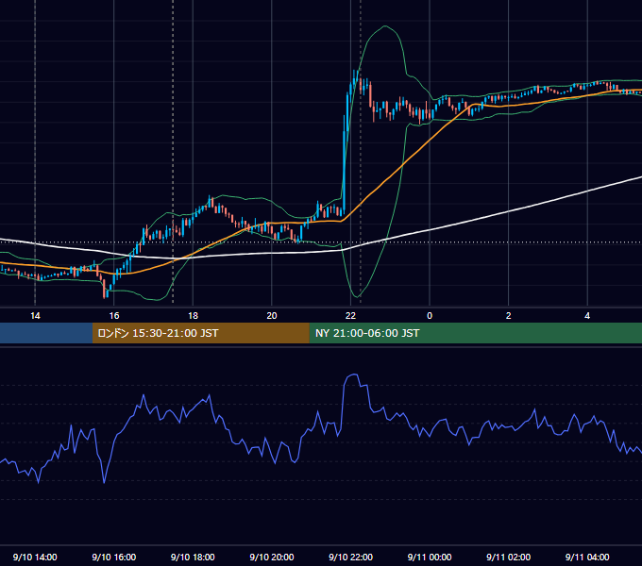Click the price-chart hour label 2
642x566 pixels.
(509, 316)
